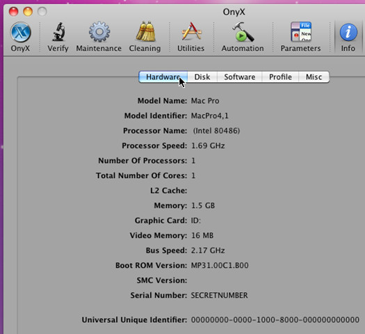Click the 1.69 GHz processor speed
The width and height of the screenshot is (365, 334).
point(208,146)
